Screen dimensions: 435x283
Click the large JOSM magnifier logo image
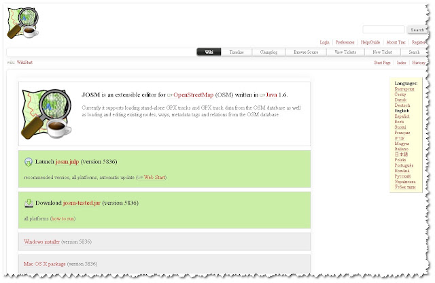pyautogui.click(x=46, y=114)
